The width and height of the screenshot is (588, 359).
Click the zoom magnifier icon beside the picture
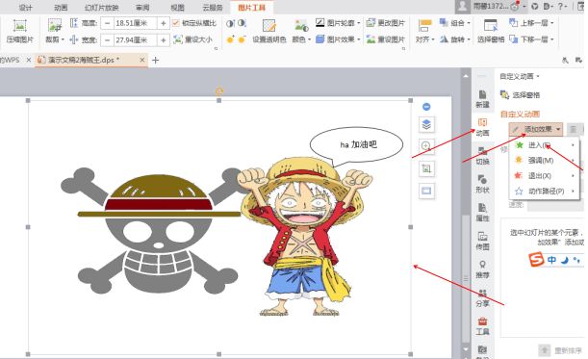(x=426, y=146)
